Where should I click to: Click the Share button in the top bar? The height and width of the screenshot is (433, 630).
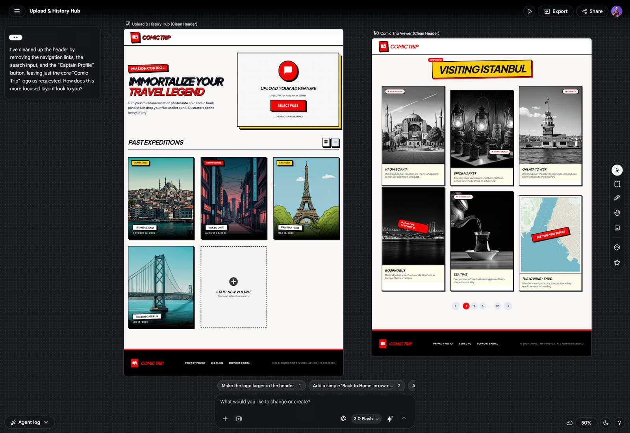[592, 11]
